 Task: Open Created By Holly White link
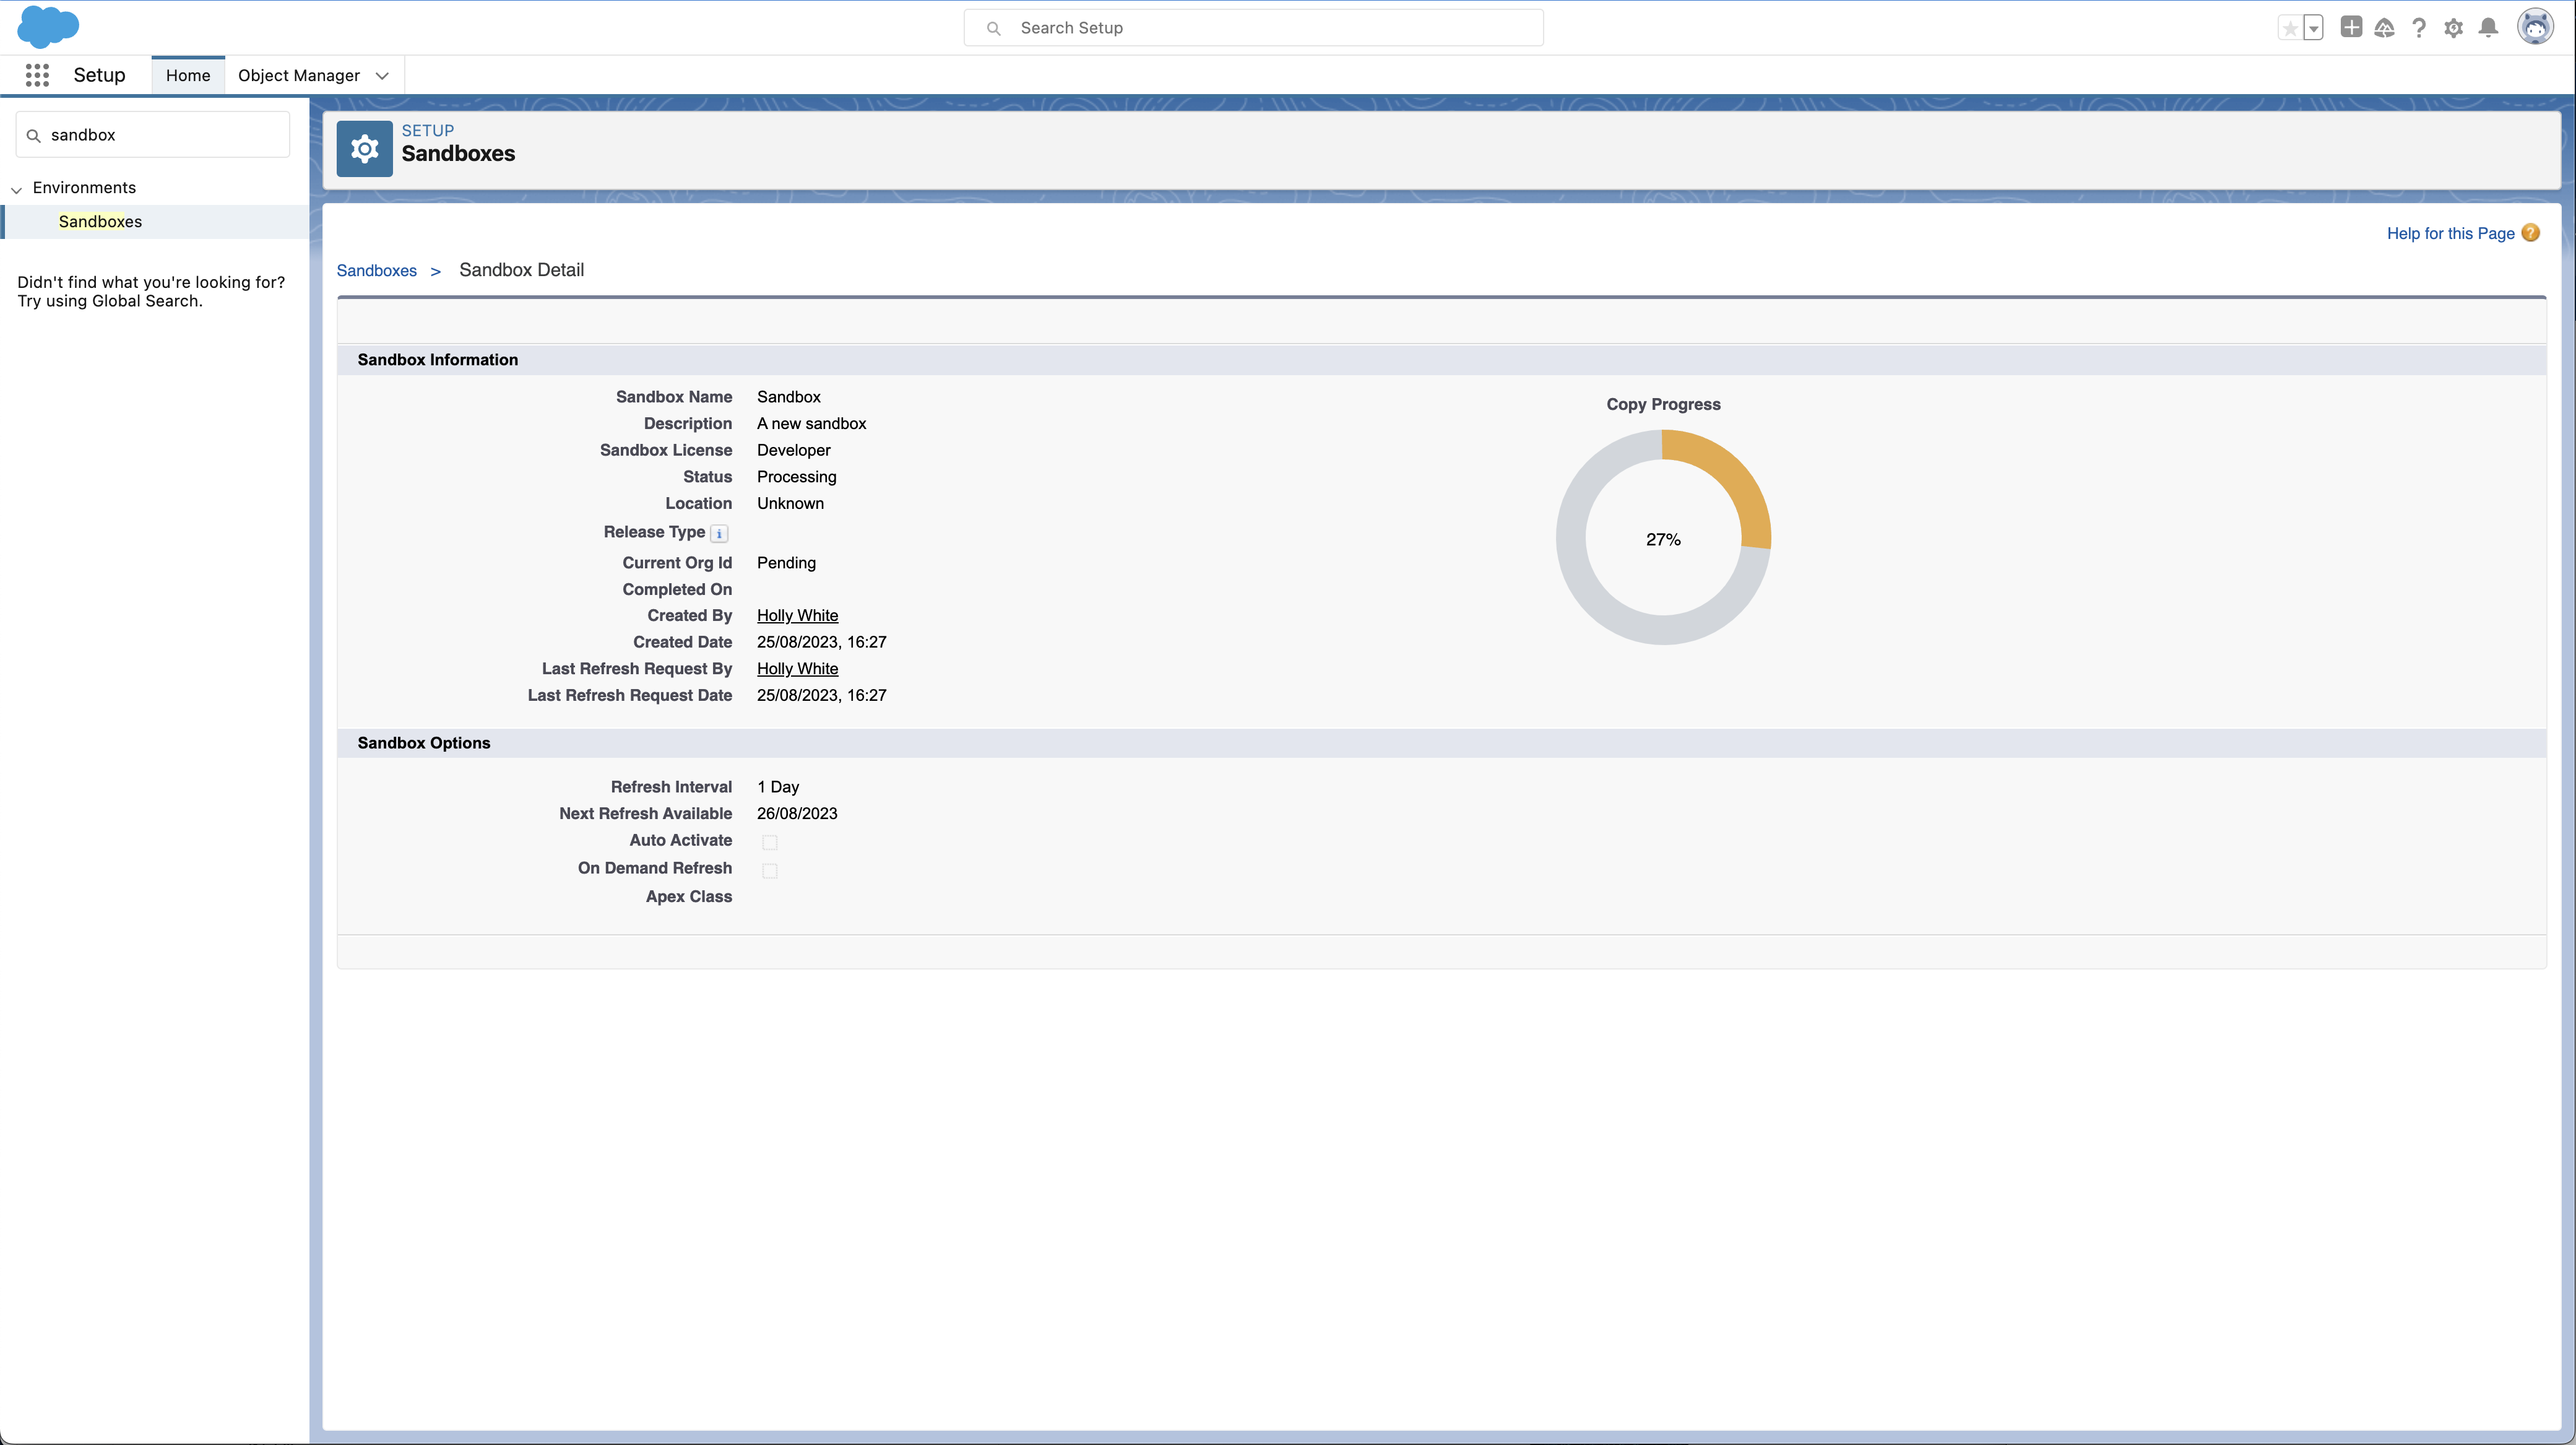[x=797, y=615]
